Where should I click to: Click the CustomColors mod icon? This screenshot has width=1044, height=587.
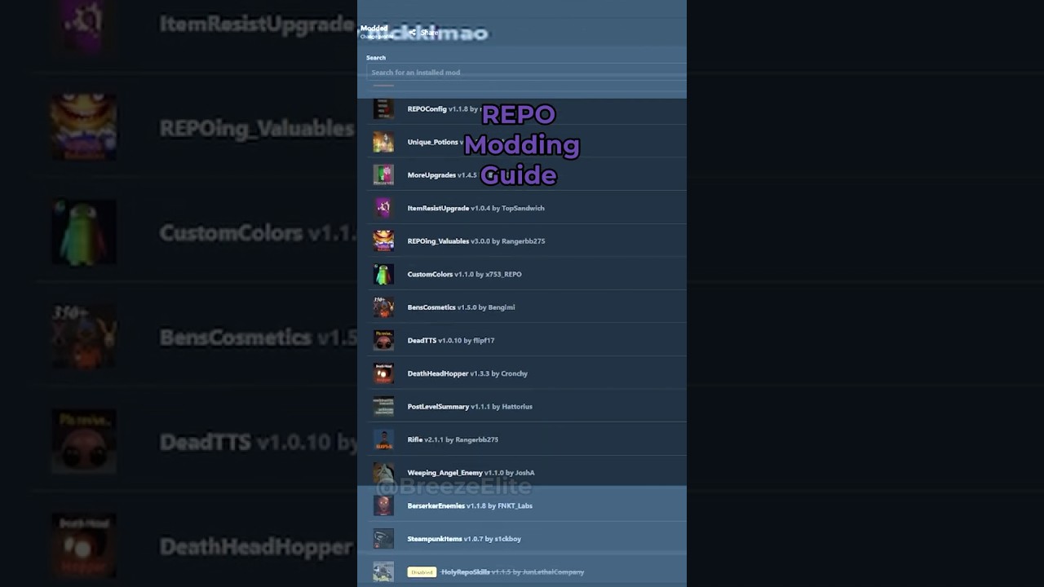(383, 274)
